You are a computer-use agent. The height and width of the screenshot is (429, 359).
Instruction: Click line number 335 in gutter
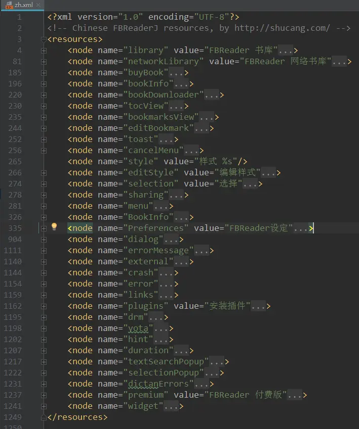point(15,228)
